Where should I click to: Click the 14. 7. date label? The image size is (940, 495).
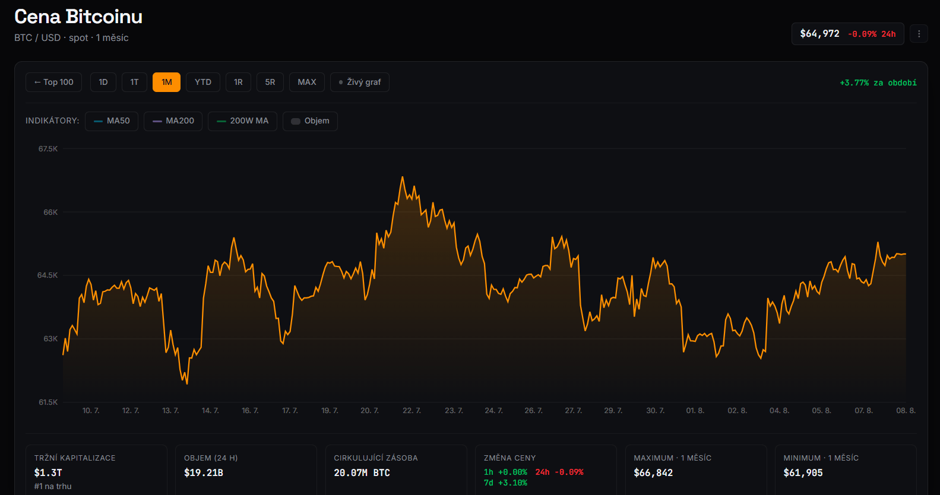(210, 411)
